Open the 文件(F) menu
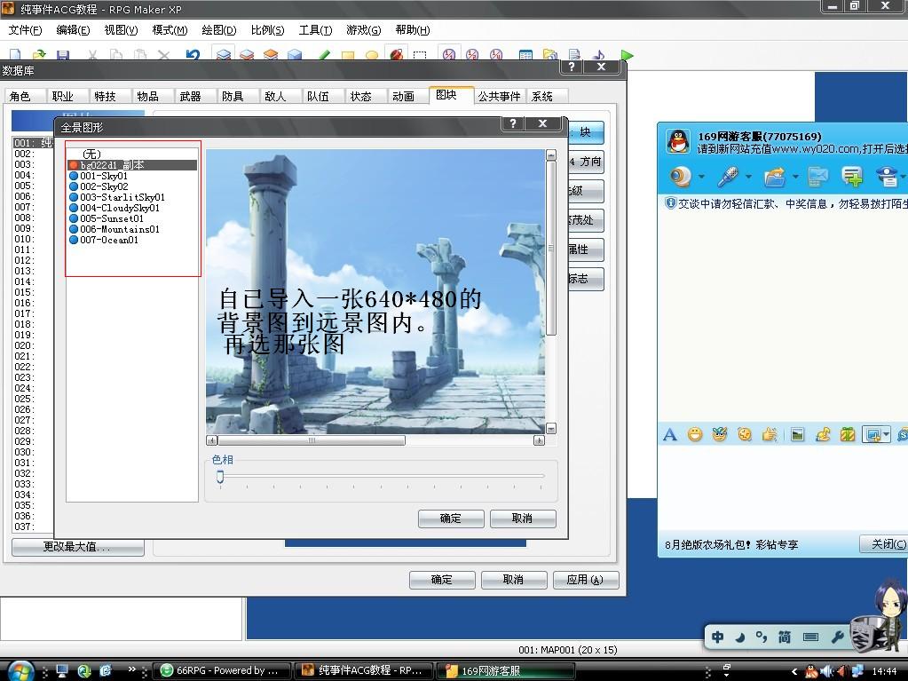 pyautogui.click(x=25, y=30)
